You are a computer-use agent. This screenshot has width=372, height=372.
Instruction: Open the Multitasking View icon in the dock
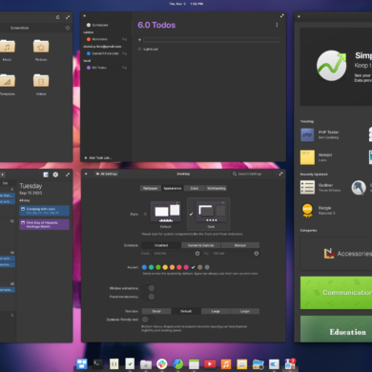[x=81, y=363]
